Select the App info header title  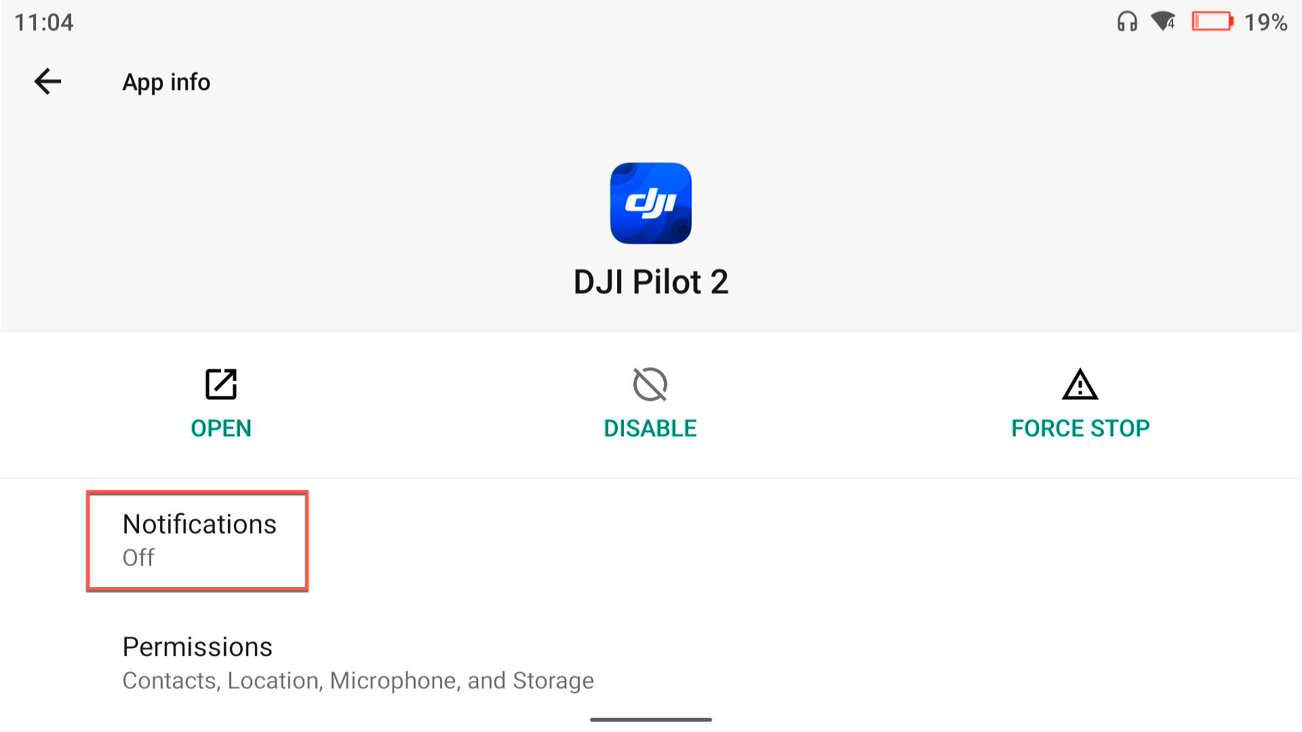pos(165,82)
